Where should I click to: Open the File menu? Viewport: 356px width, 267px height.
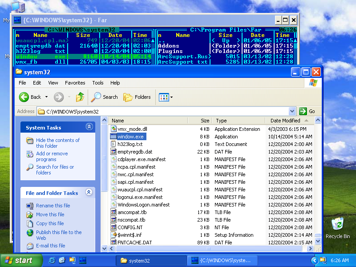(x=22, y=83)
